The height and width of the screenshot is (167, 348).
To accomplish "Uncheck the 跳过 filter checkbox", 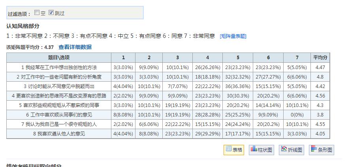I will pos(51,13).
